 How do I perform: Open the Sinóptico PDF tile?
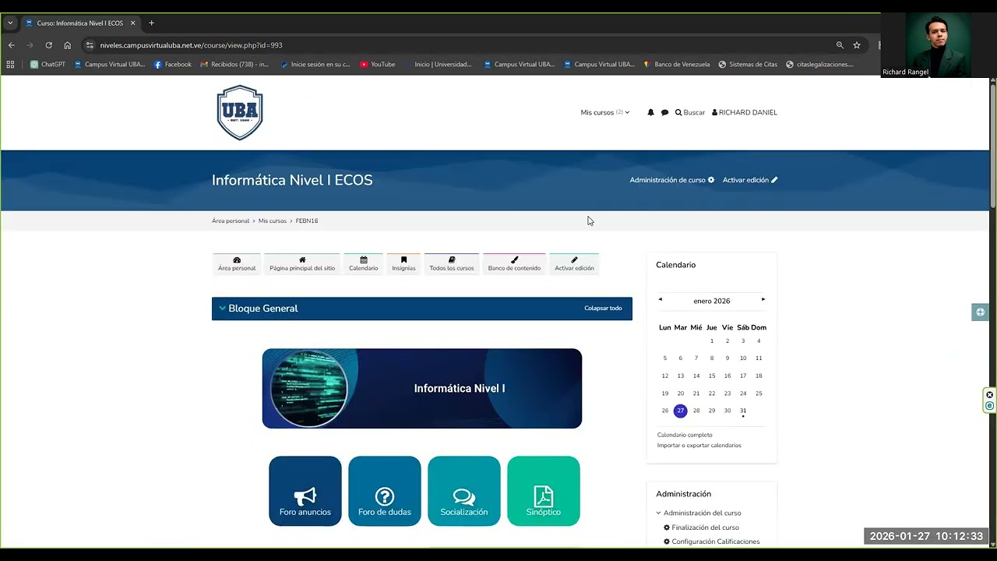(544, 491)
